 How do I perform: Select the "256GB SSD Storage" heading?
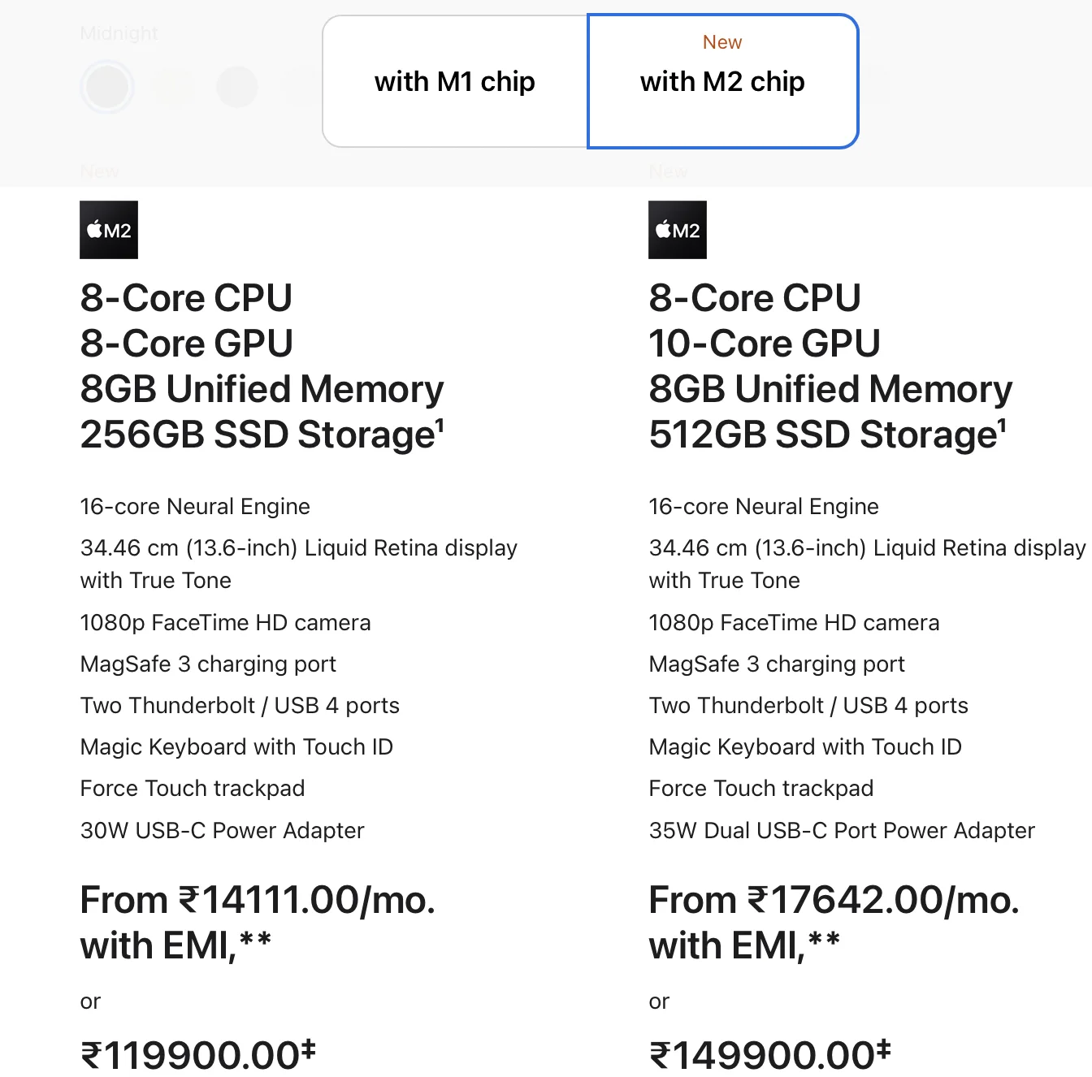pyautogui.click(x=258, y=435)
